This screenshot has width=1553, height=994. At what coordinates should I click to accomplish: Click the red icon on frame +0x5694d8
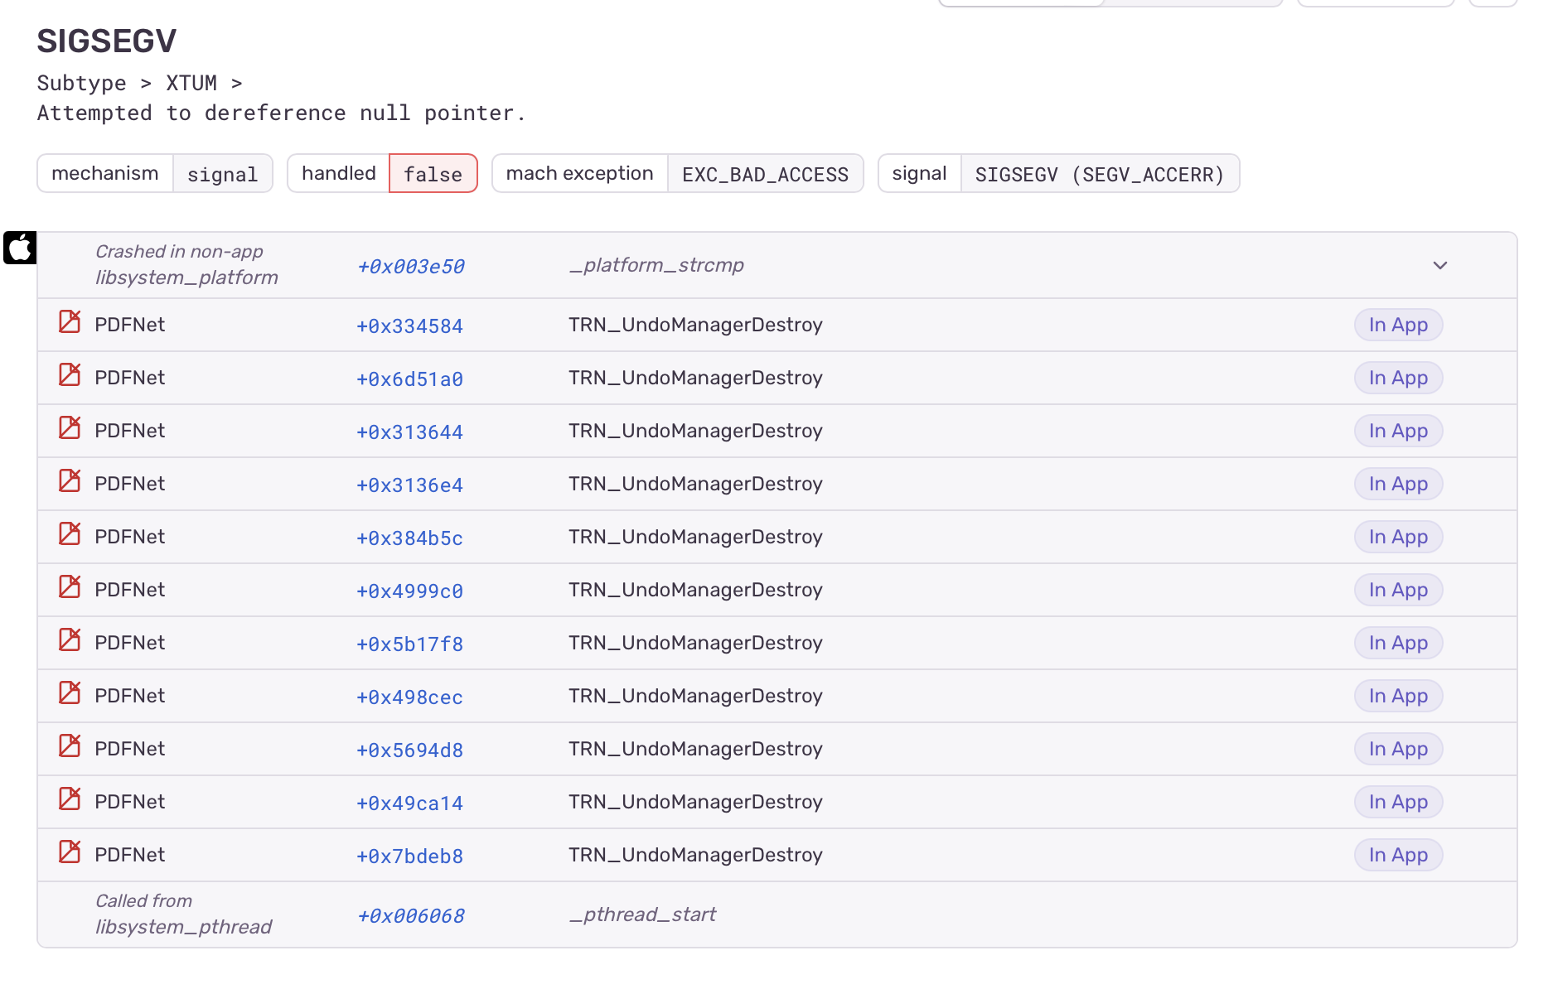(70, 745)
